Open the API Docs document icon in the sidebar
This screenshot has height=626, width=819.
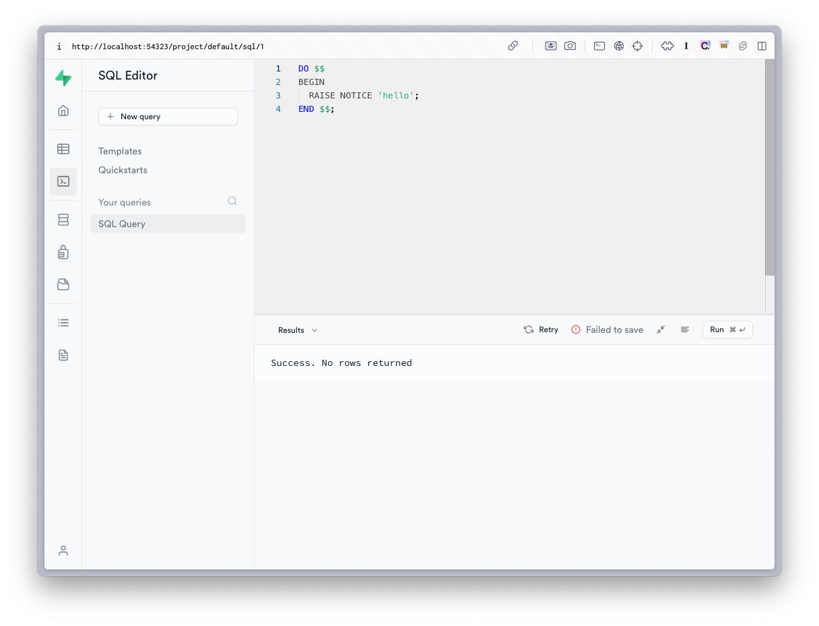pyautogui.click(x=63, y=355)
